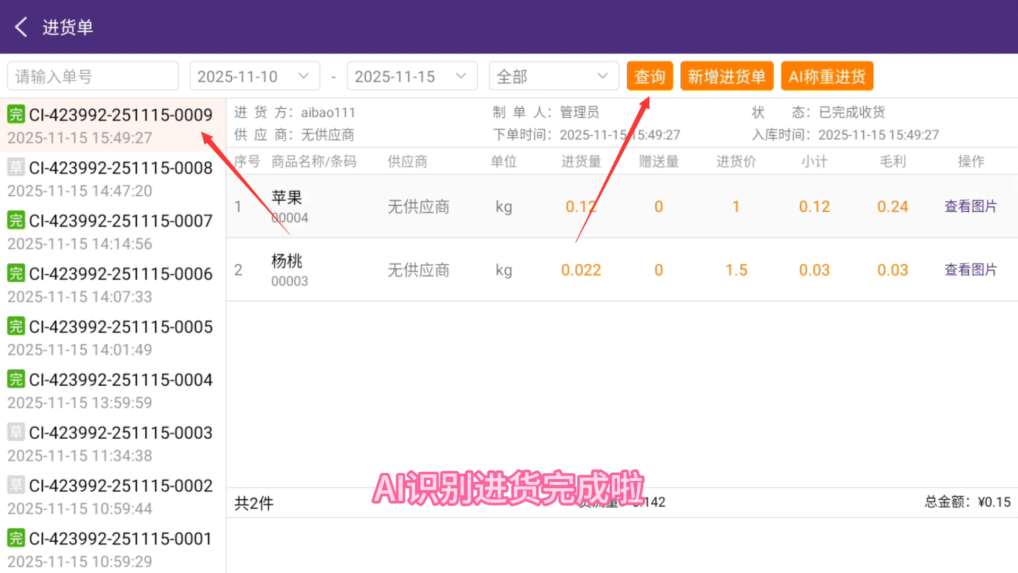Click gray 草 badge of order 0003
This screenshot has width=1018, height=573.
tap(16, 432)
